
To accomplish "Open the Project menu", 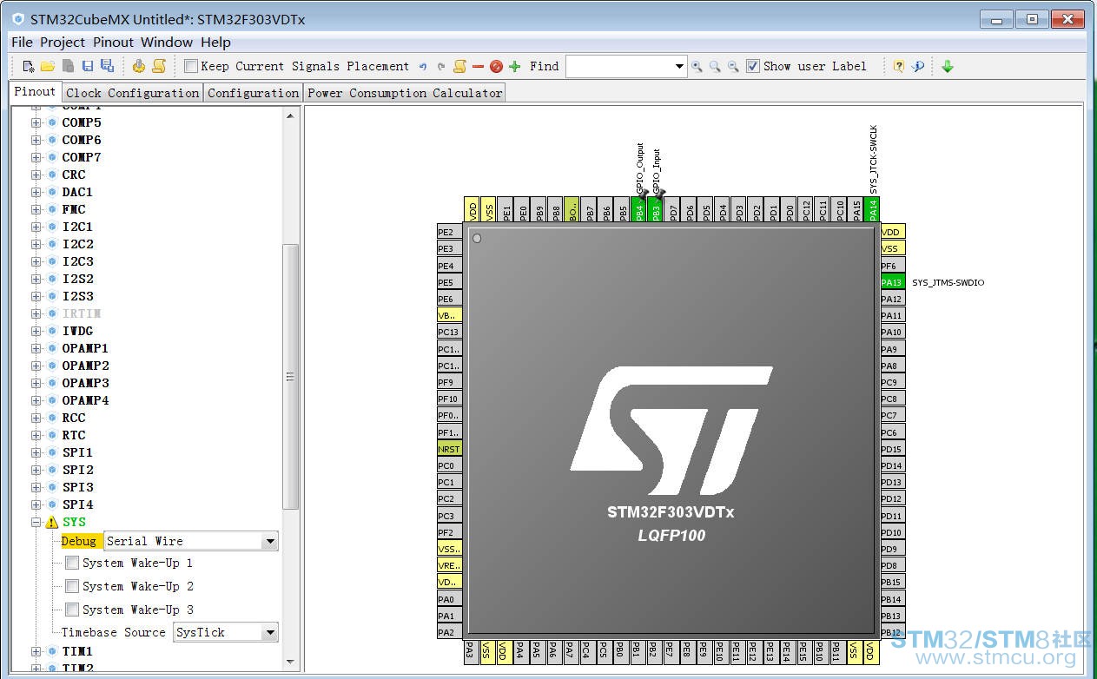I will (x=63, y=42).
